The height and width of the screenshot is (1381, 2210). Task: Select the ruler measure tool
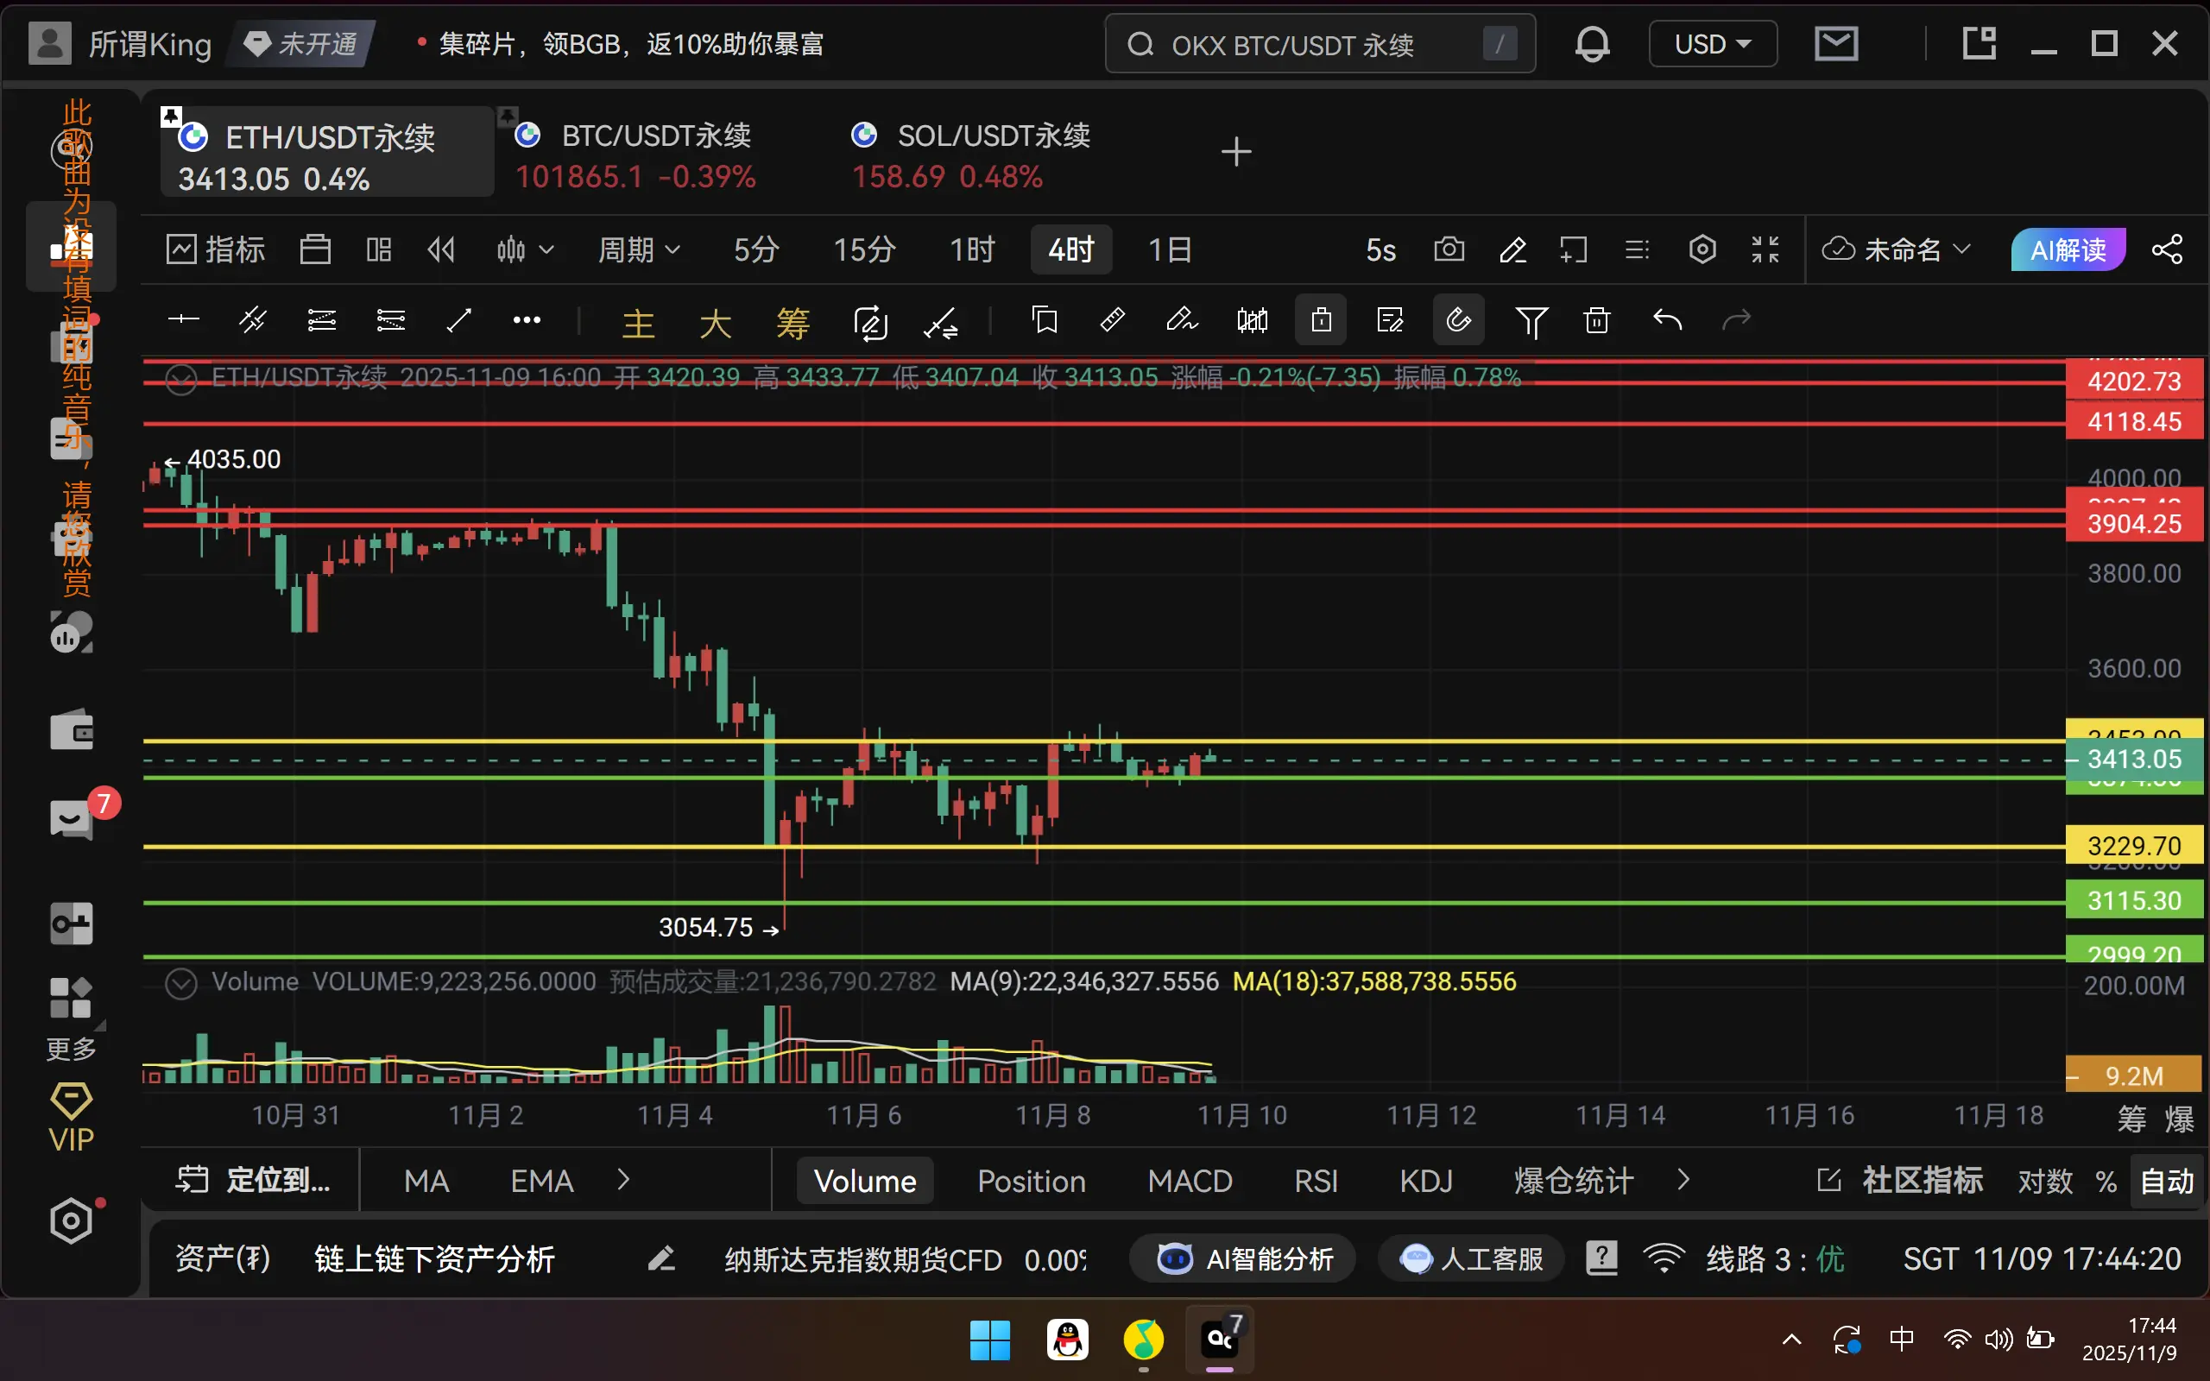(1112, 320)
